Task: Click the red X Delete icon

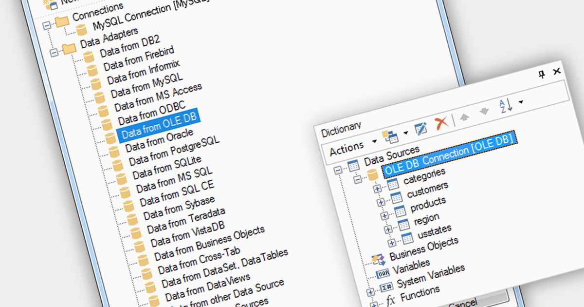Action: click(x=441, y=122)
